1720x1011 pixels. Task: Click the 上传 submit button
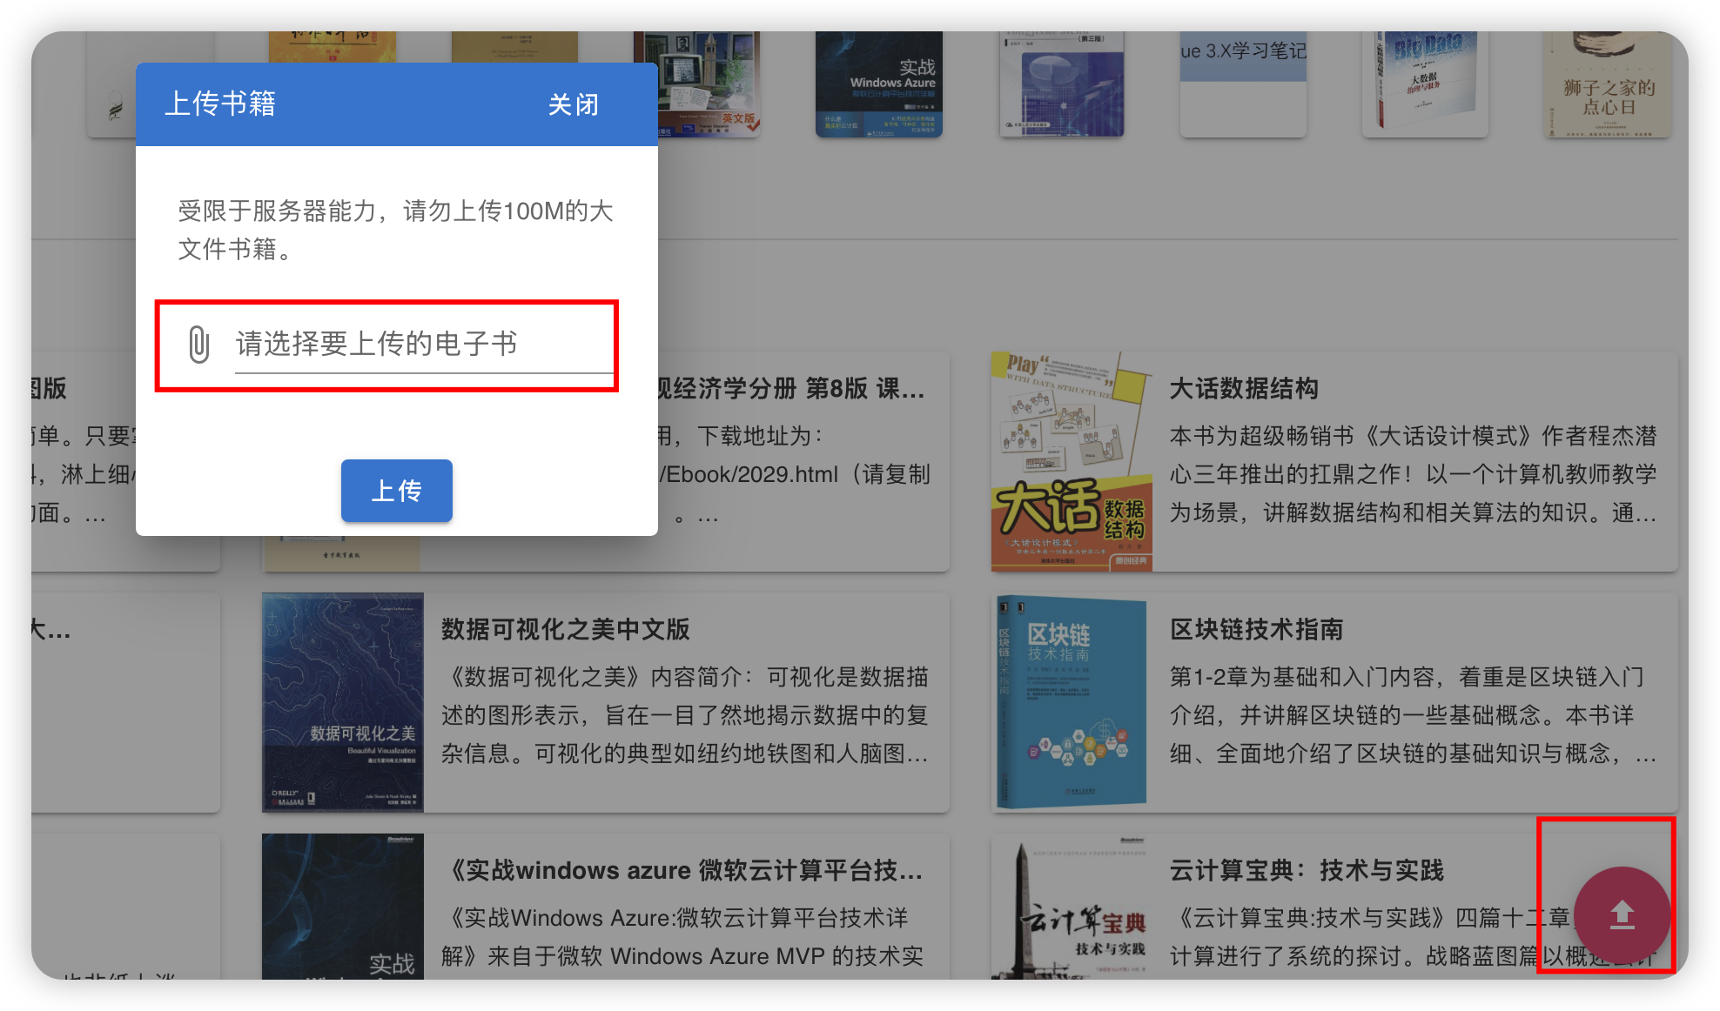tap(396, 491)
